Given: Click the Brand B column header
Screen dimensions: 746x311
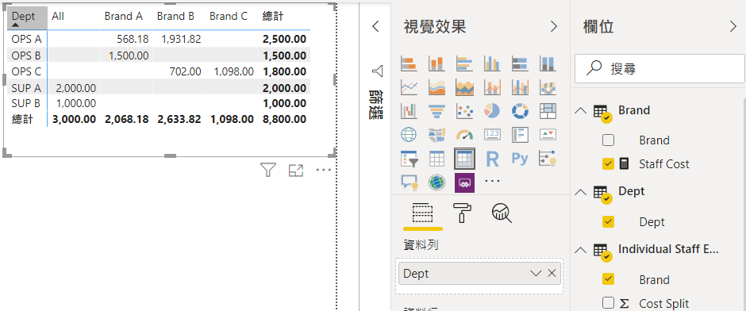Looking at the screenshot, I should [175, 16].
